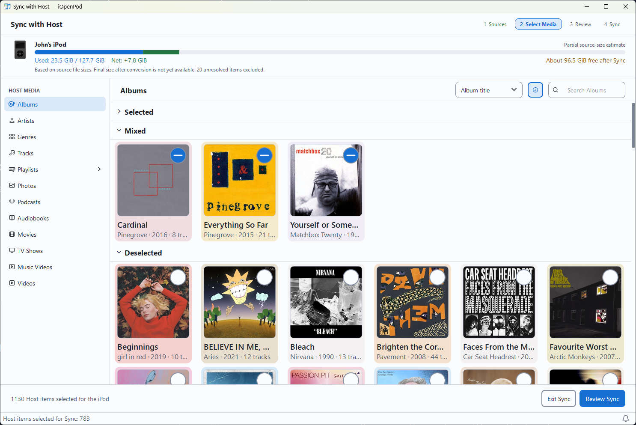636x425 pixels.
Task: Go to the Review step
Action: coord(580,24)
